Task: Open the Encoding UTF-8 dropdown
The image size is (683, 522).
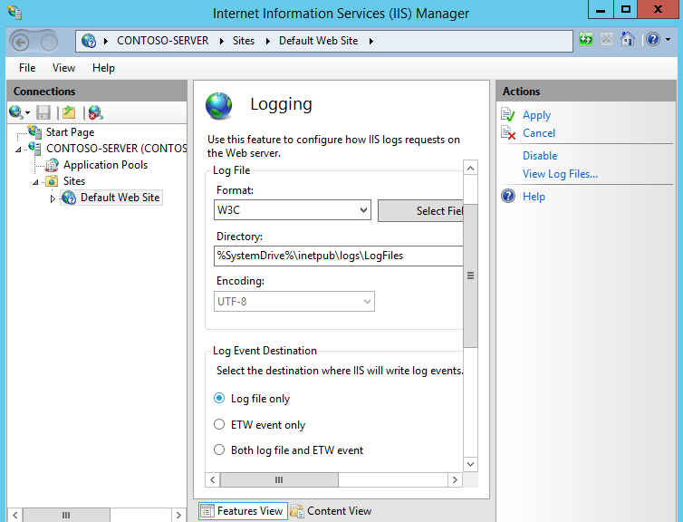Action: pos(294,302)
